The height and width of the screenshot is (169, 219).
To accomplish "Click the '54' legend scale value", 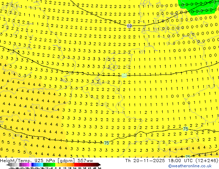I will pos(99,168).
